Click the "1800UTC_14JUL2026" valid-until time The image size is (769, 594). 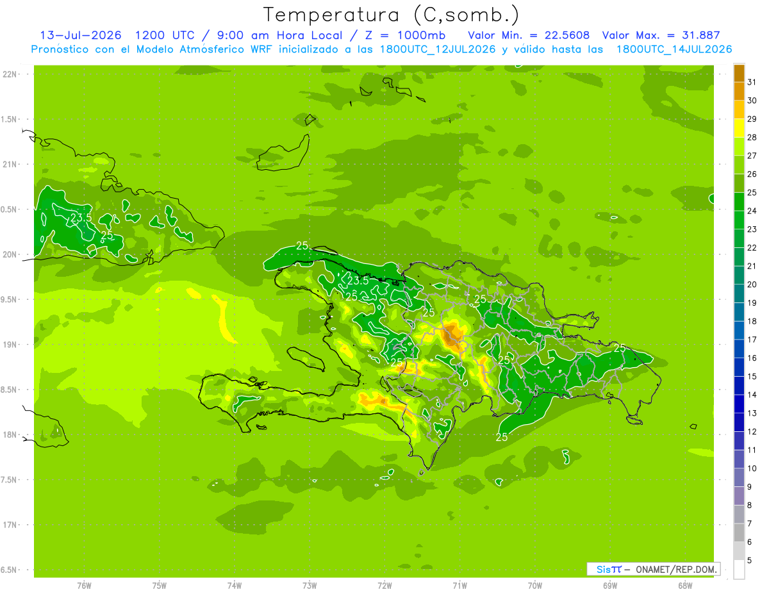tap(674, 49)
